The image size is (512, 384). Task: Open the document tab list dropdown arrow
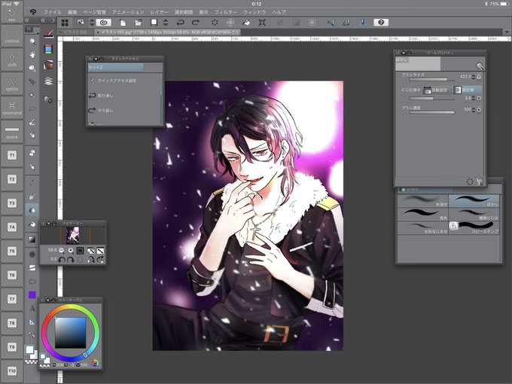pyautogui.click(x=507, y=32)
